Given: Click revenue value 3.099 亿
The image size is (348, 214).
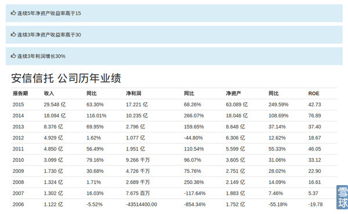Looking at the screenshot, I should pos(53,160).
